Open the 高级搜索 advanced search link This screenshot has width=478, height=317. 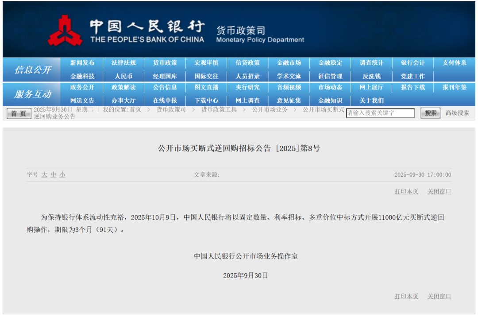(457, 113)
